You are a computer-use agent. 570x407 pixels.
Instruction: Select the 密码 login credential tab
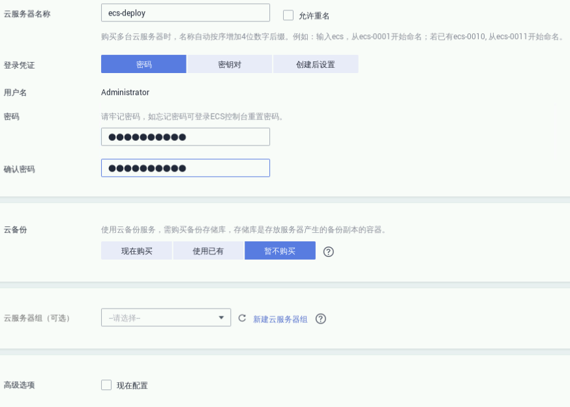(143, 64)
